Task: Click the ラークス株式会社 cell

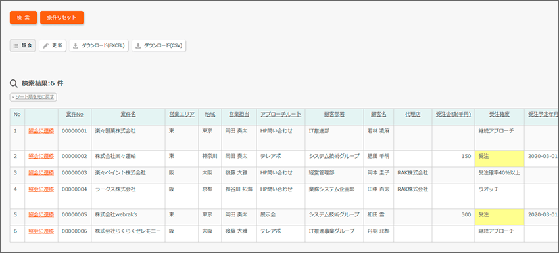Action: (x=128, y=196)
